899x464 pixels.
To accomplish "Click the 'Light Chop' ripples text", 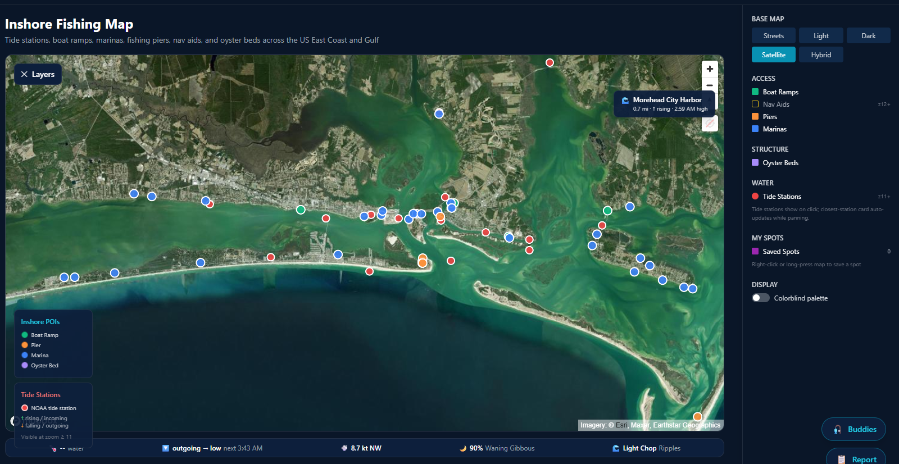I will click(639, 448).
